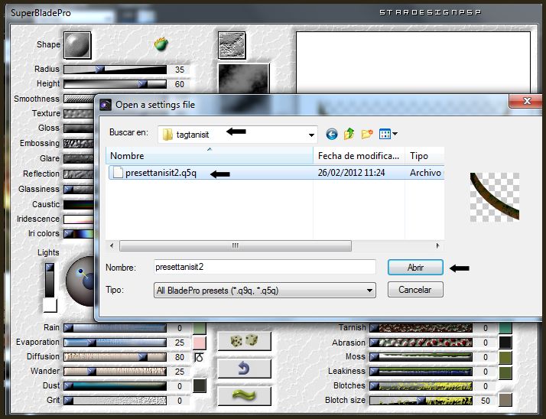The image size is (546, 419).
Task: Click the Radius slider
Action: click(x=115, y=70)
